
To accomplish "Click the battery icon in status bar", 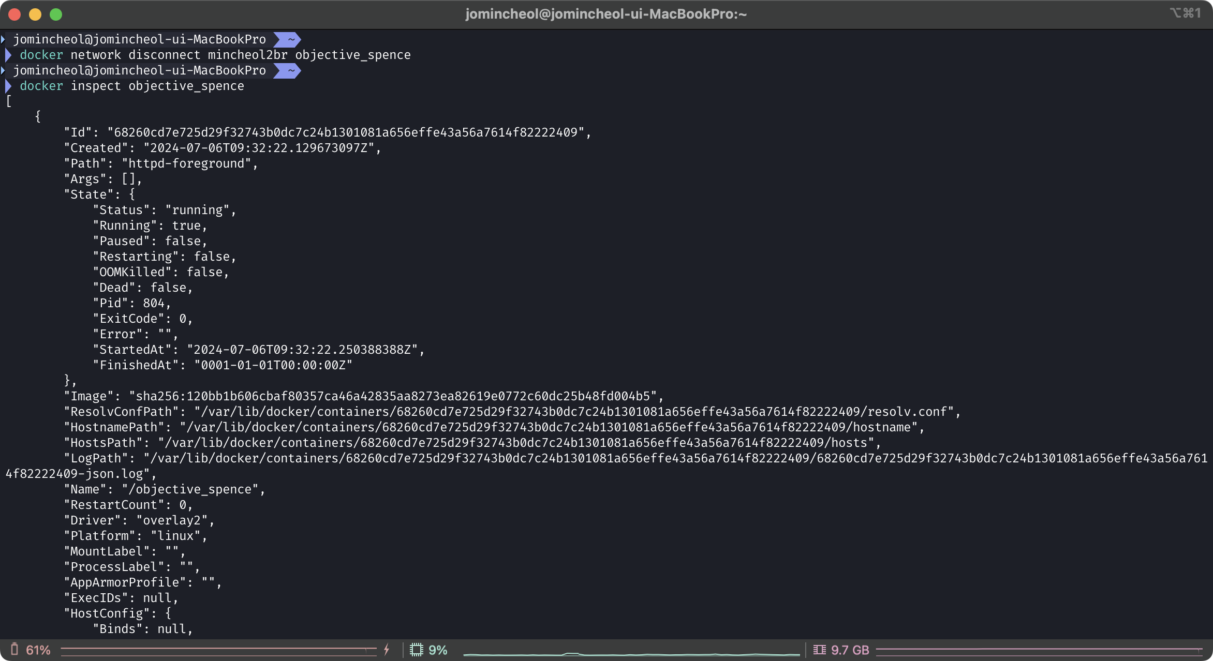I will [14, 649].
